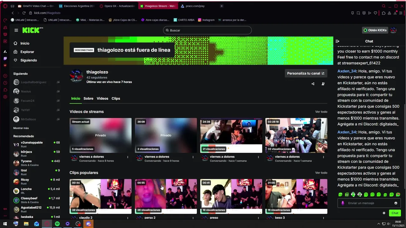Open options menu for perso 2 clip

click(x=193, y=218)
